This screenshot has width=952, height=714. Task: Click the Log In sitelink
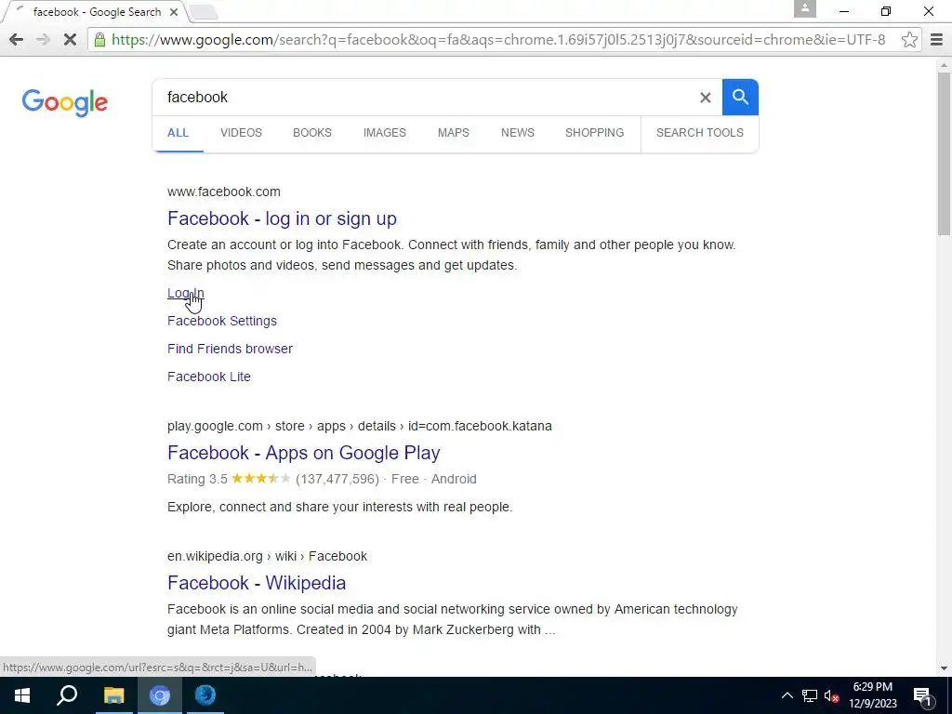[186, 293]
